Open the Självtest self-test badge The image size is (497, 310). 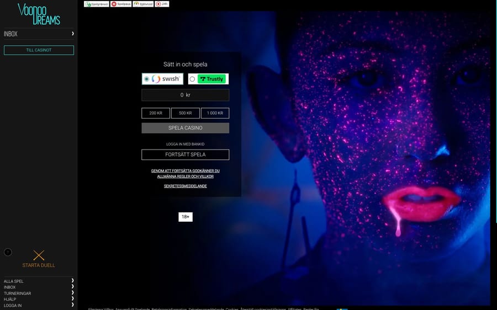point(143,4)
